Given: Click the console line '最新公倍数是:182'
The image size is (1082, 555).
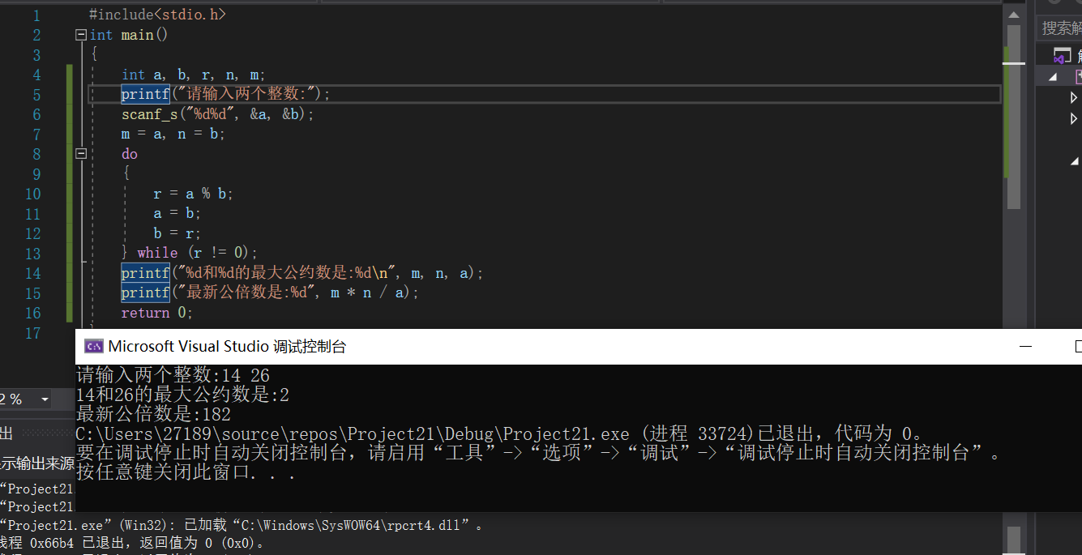Looking at the screenshot, I should click(x=153, y=414).
